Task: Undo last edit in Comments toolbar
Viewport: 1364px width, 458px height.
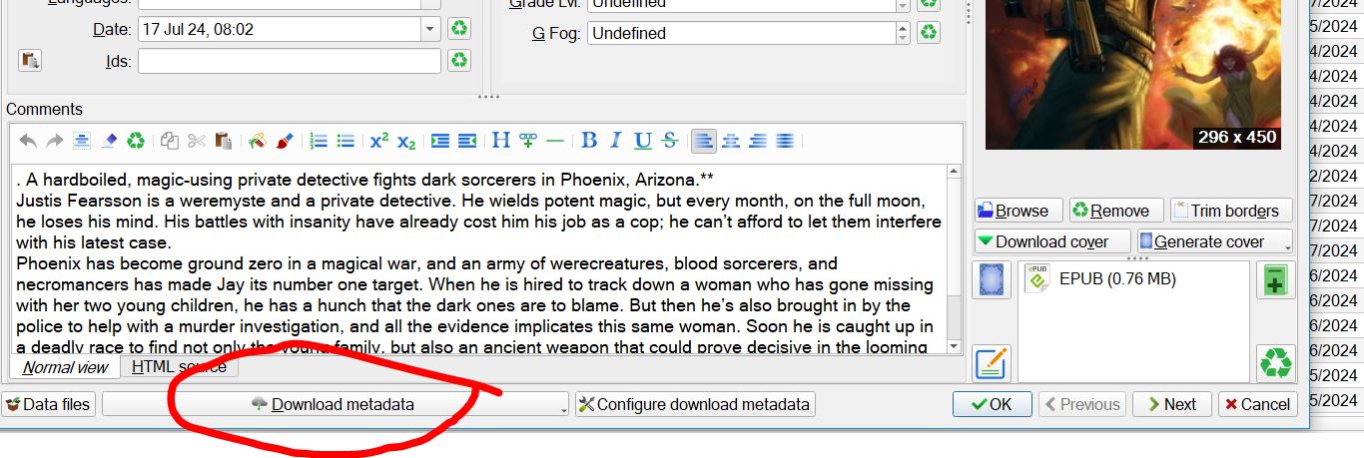Action: pos(28,141)
